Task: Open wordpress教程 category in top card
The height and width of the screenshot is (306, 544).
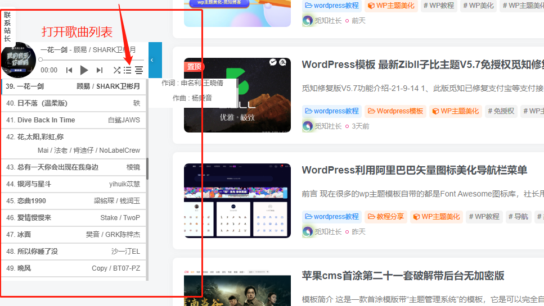Action: [x=332, y=6]
